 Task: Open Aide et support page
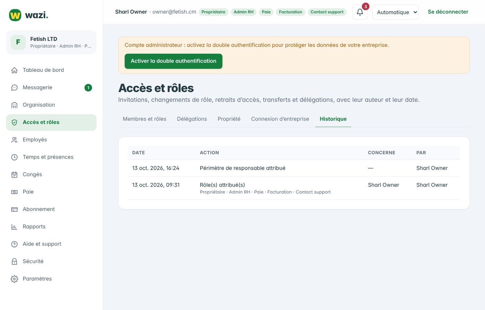tap(51, 244)
